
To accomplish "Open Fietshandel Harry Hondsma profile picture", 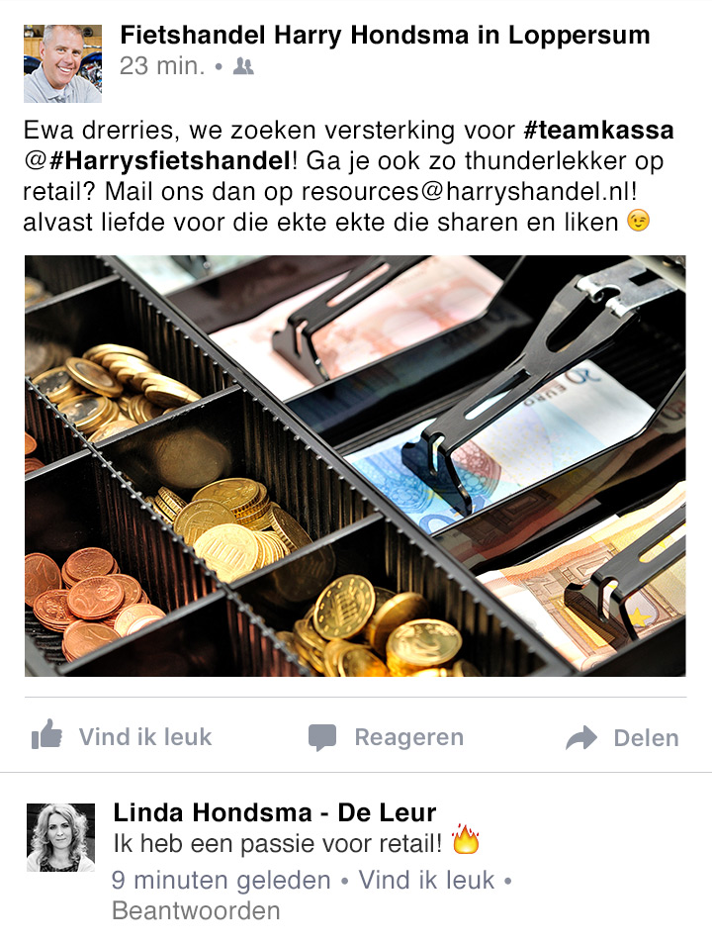I will (x=62, y=63).
